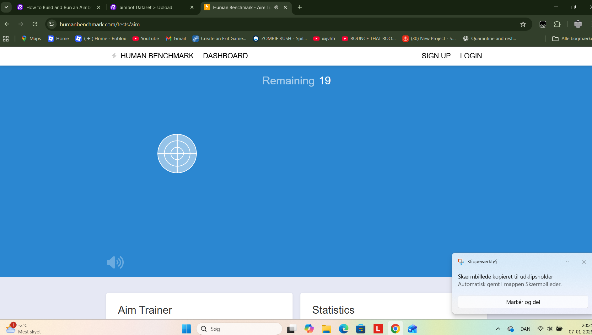Open the Windows Start menu
The width and height of the screenshot is (592, 335).
(x=186, y=329)
